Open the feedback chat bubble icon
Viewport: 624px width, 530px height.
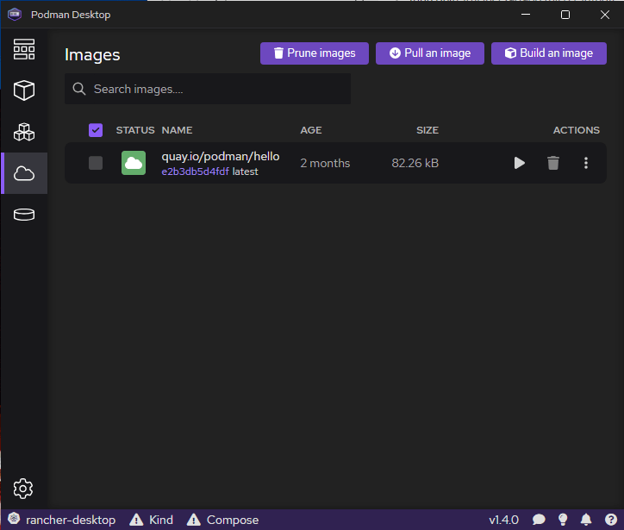tap(539, 520)
